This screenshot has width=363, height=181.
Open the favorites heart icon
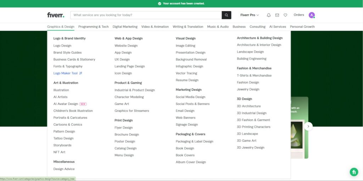(x=285, y=15)
